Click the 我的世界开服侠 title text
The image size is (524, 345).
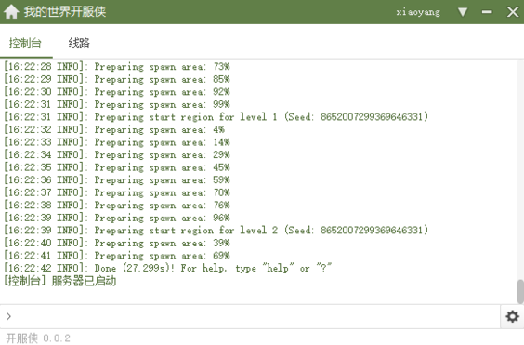(x=64, y=12)
